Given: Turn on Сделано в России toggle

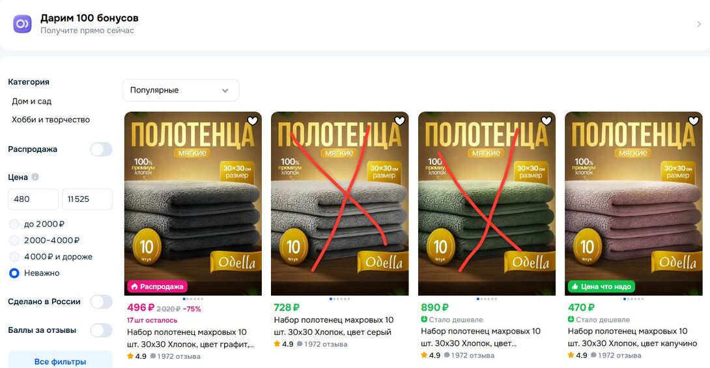Looking at the screenshot, I should tap(101, 302).
